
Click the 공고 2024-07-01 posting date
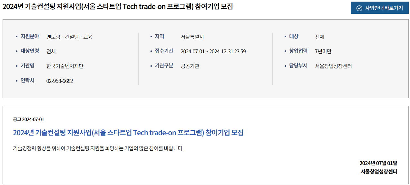[x=28, y=119]
